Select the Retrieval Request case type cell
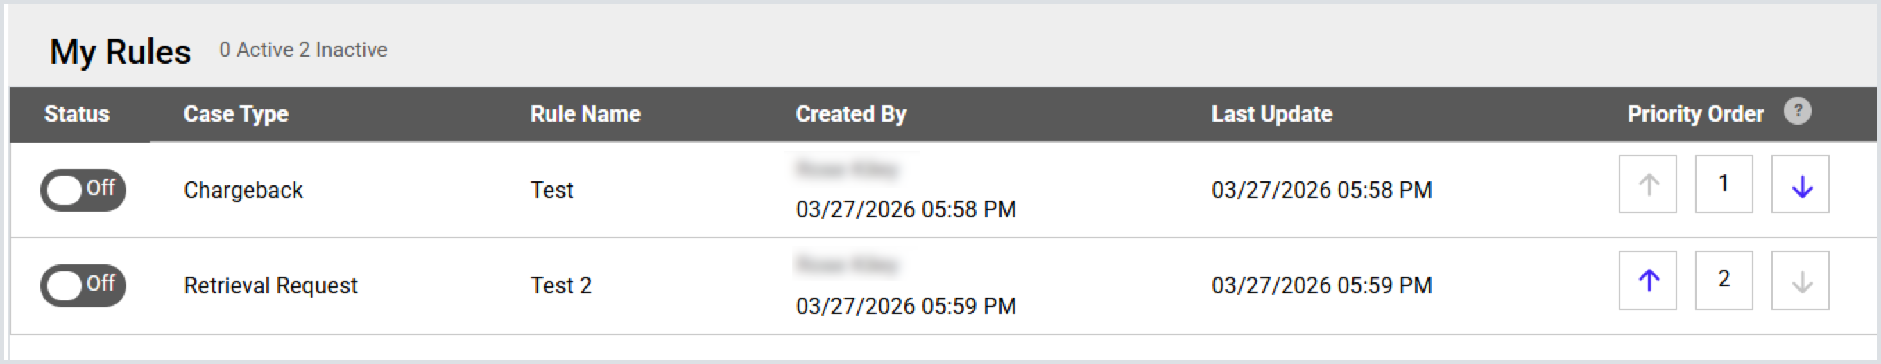This screenshot has height=364, width=1881. [270, 285]
